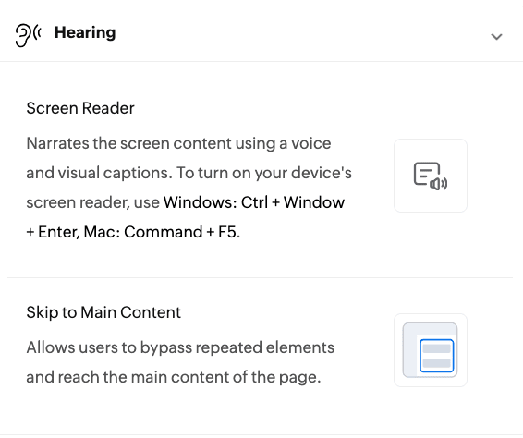Click 'Narrates the screen content using a voice'
The height and width of the screenshot is (438, 523).
point(178,143)
